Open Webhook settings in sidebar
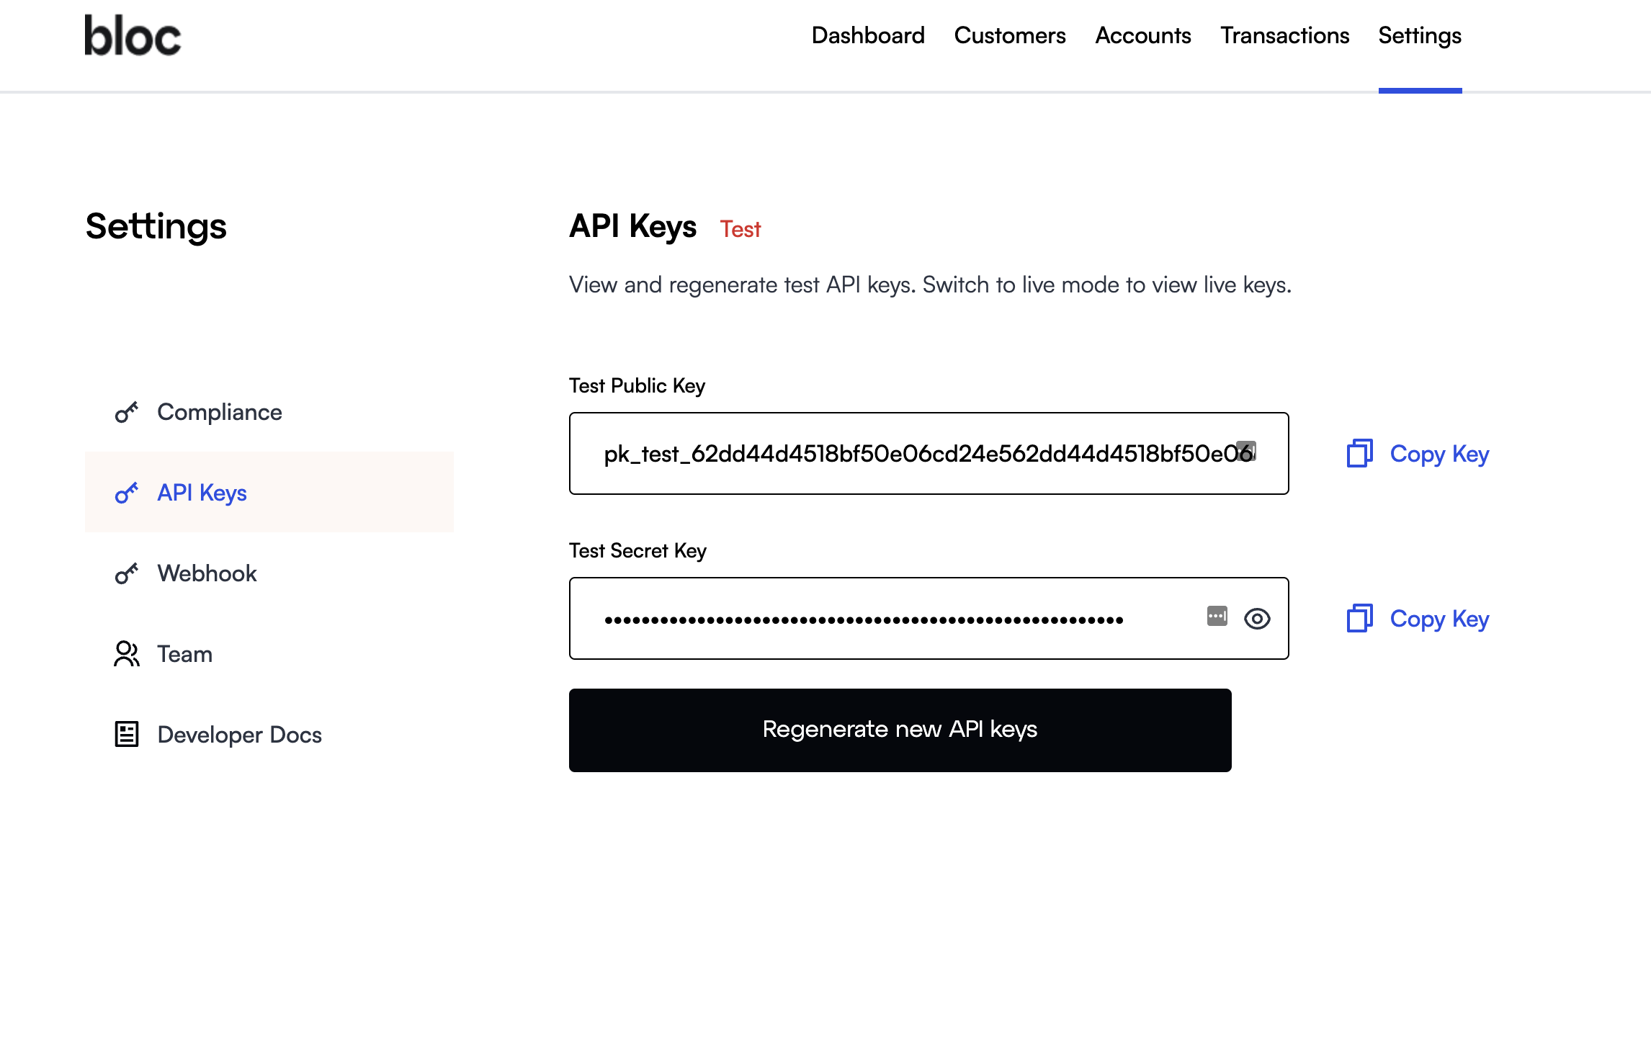 click(207, 573)
